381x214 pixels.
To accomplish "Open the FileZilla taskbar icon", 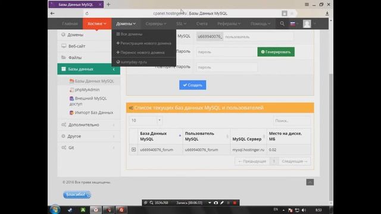I will tap(121, 210).
